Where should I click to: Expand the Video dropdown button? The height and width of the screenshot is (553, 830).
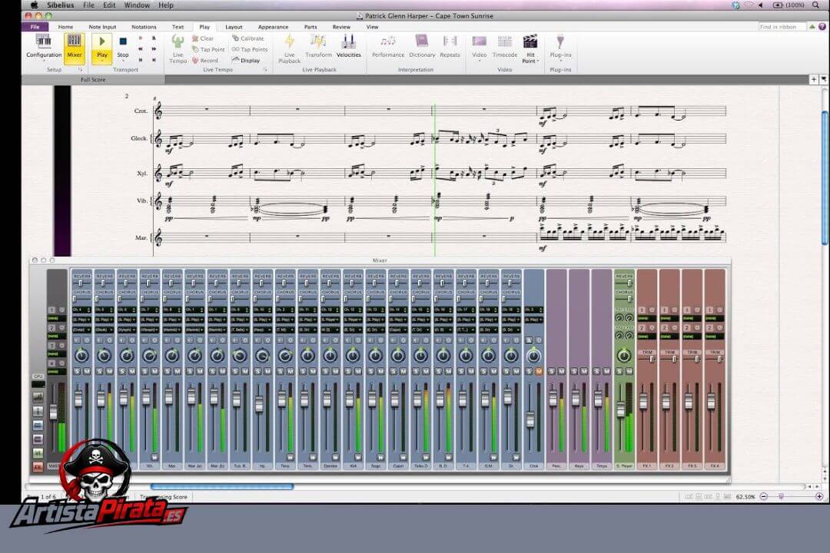(x=479, y=61)
